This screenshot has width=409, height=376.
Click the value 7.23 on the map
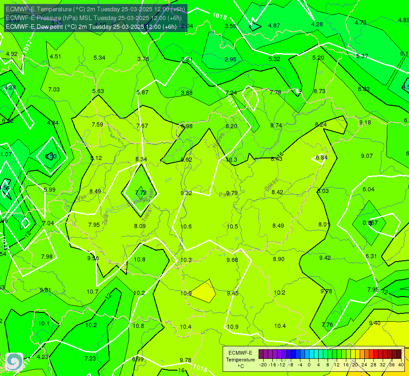[90, 358]
